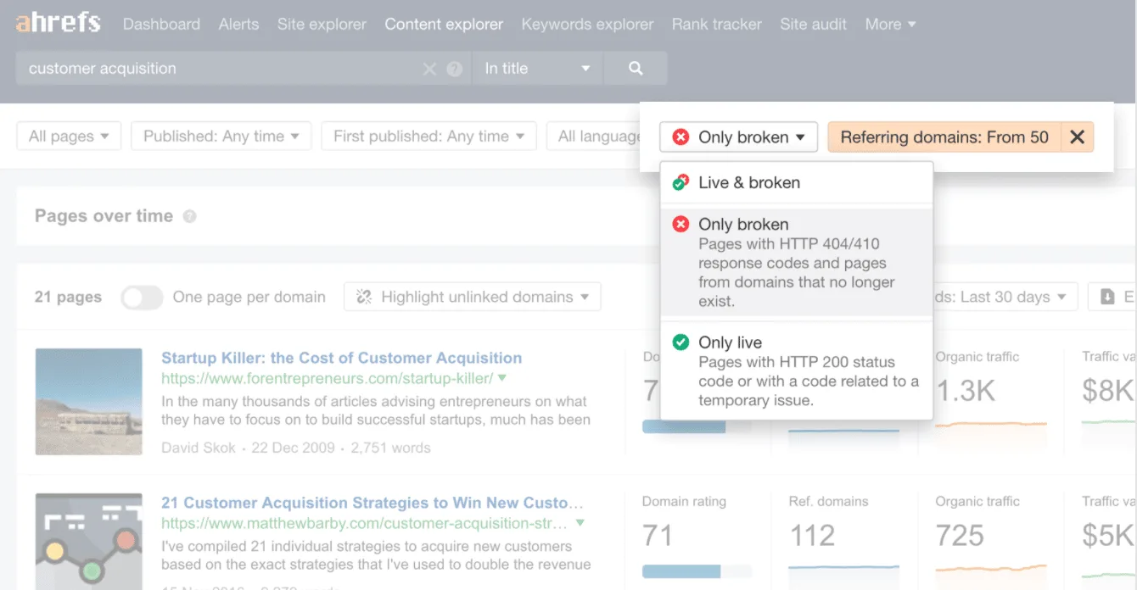The height and width of the screenshot is (590, 1137).
Task: Open the All languages filter dropdown
Action: (x=594, y=136)
